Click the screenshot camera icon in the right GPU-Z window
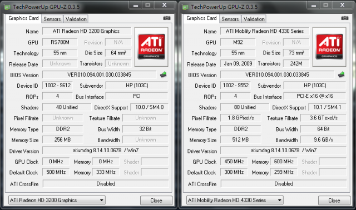Screen dimensions: 356x210 point(345,18)
